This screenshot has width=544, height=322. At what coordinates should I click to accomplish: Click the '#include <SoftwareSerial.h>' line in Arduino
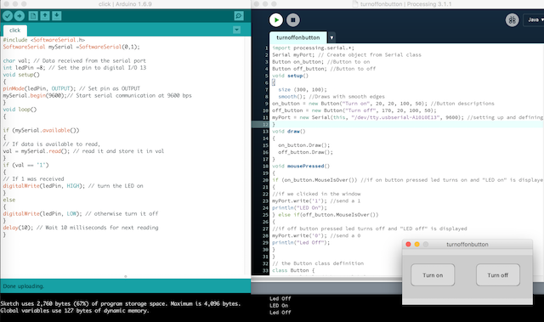tap(43, 40)
